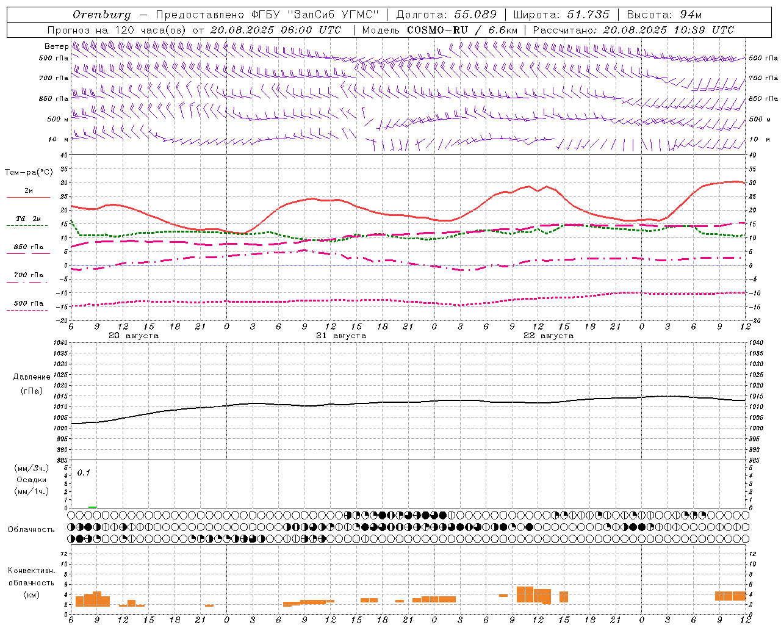Click the (мм/1ч.) precipitation unit label
The height and width of the screenshot is (625, 781).
click(x=32, y=491)
